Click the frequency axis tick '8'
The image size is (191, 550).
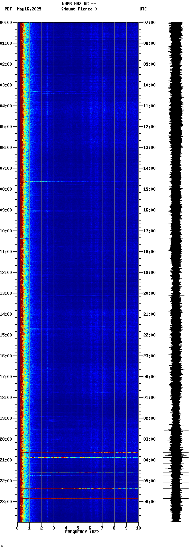coord(114,528)
